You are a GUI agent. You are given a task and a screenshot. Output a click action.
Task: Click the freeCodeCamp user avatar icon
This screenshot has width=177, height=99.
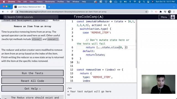coord(173,17)
